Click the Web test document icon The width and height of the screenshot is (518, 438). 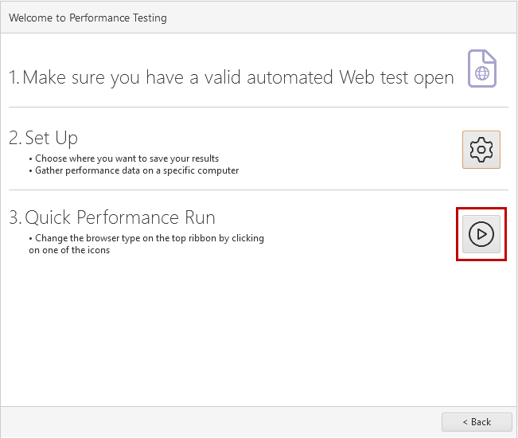482,68
